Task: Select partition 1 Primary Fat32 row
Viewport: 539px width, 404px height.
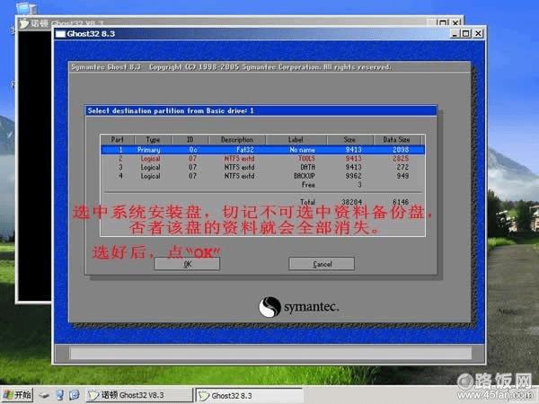Action: point(262,150)
